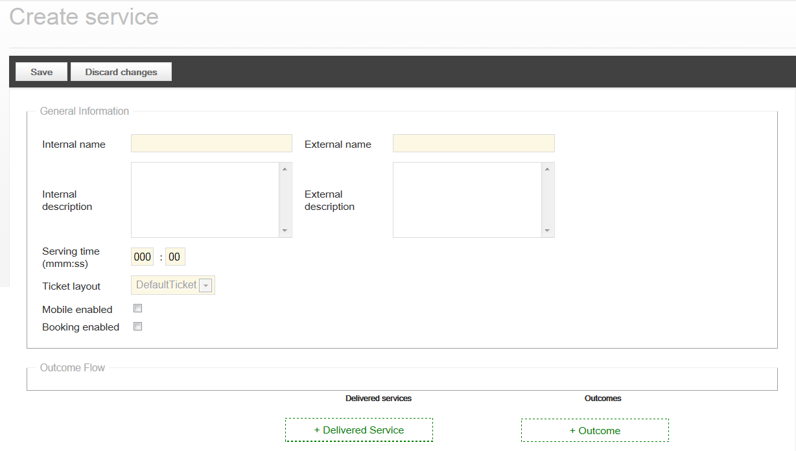Focus the Internal name text field
The image size is (796, 451).
click(211, 143)
